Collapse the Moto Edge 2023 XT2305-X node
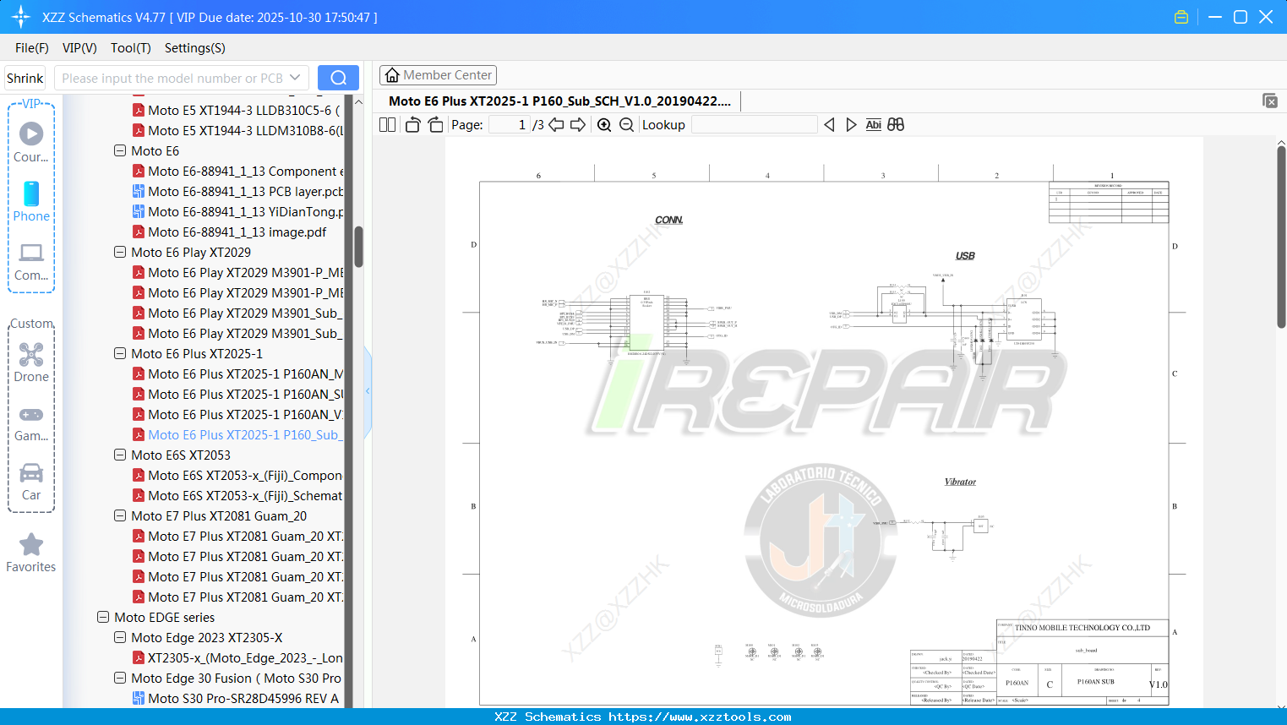The height and width of the screenshot is (725, 1287). pos(120,638)
